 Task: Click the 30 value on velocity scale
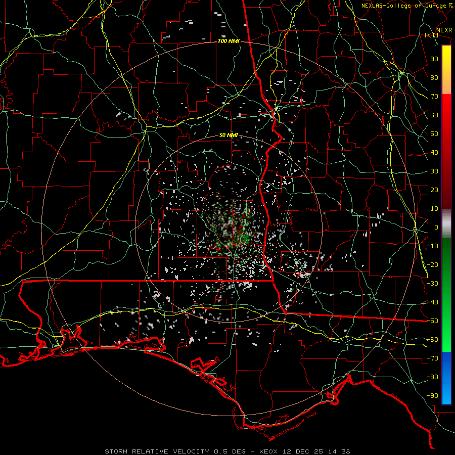pyautogui.click(x=434, y=171)
